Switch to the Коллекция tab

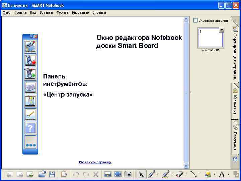tap(235, 102)
